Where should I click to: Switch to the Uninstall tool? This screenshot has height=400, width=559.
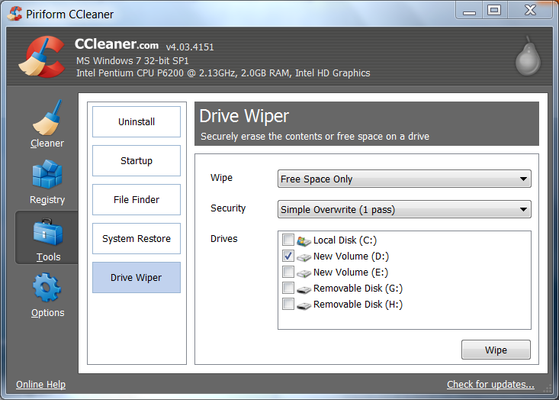coord(137,121)
